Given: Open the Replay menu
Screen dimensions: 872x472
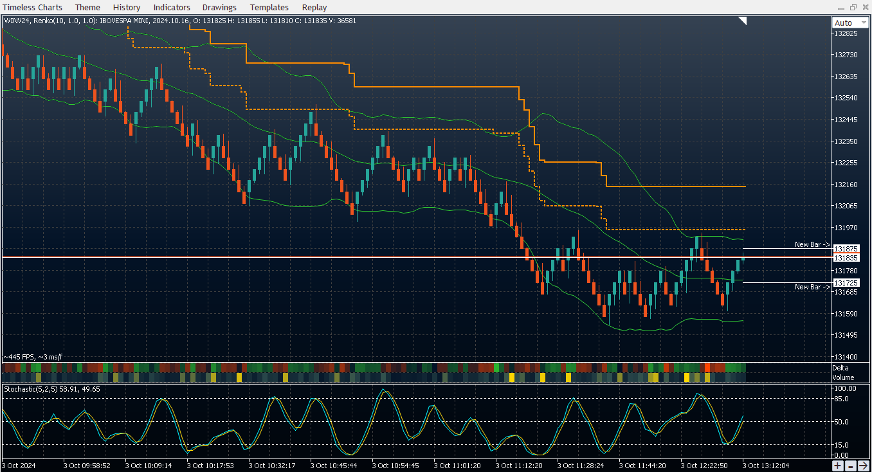Looking at the screenshot, I should [314, 7].
